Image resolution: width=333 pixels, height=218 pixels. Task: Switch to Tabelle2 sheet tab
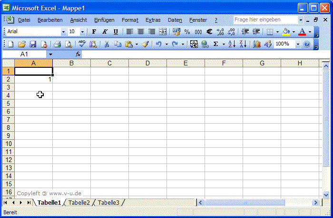click(x=79, y=202)
